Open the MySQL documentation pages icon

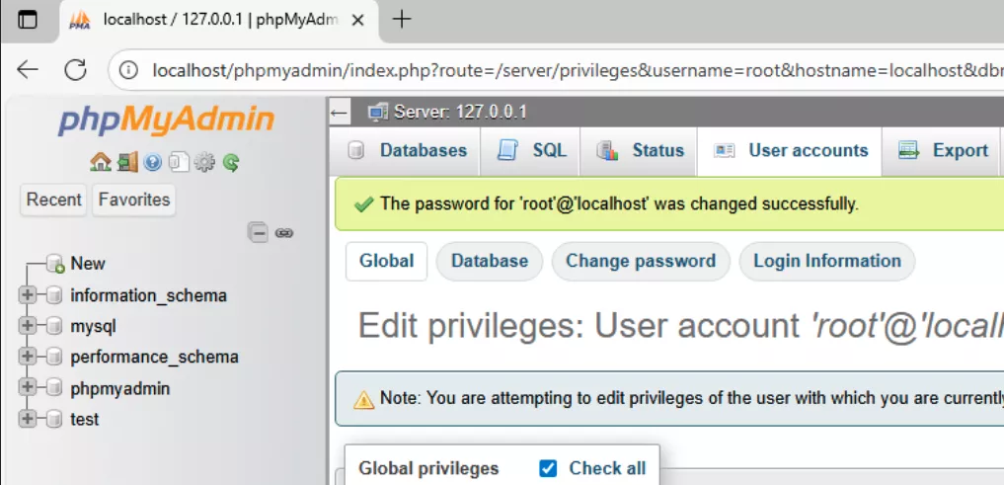pyautogui.click(x=178, y=162)
